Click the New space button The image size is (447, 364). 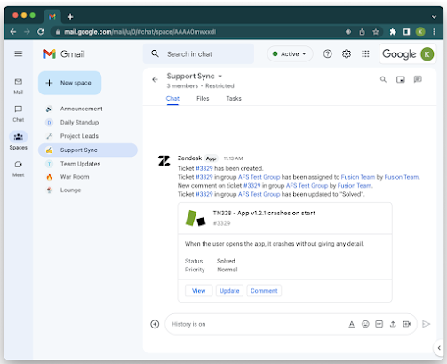coord(70,83)
